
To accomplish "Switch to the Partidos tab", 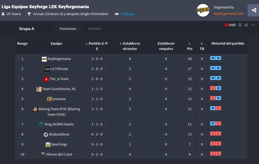I will [x=94, y=29].
